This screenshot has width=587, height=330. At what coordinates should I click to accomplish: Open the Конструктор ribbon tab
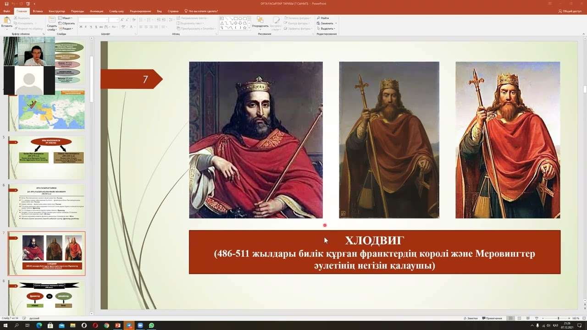coord(57,11)
